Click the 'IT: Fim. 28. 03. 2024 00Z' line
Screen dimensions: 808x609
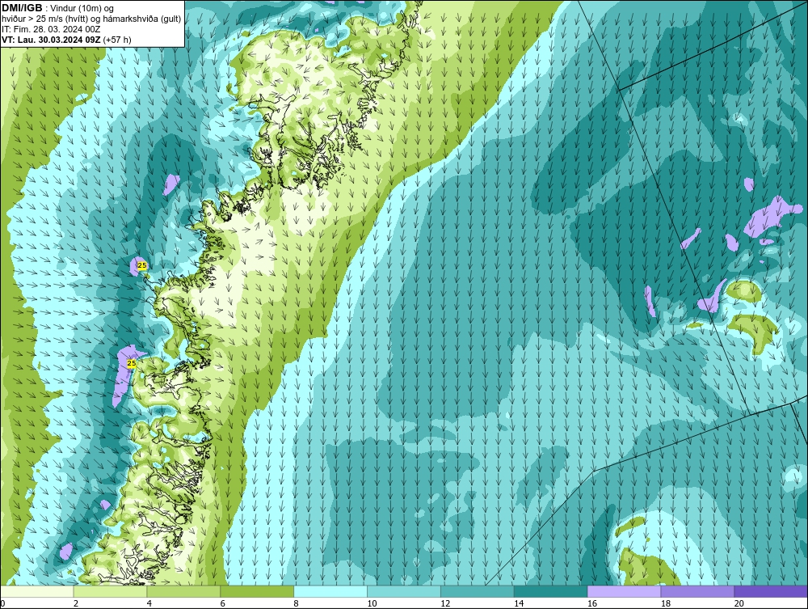[x=51, y=29]
